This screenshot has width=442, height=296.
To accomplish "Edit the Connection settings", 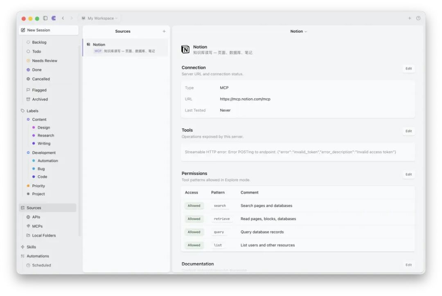I will pyautogui.click(x=408, y=68).
